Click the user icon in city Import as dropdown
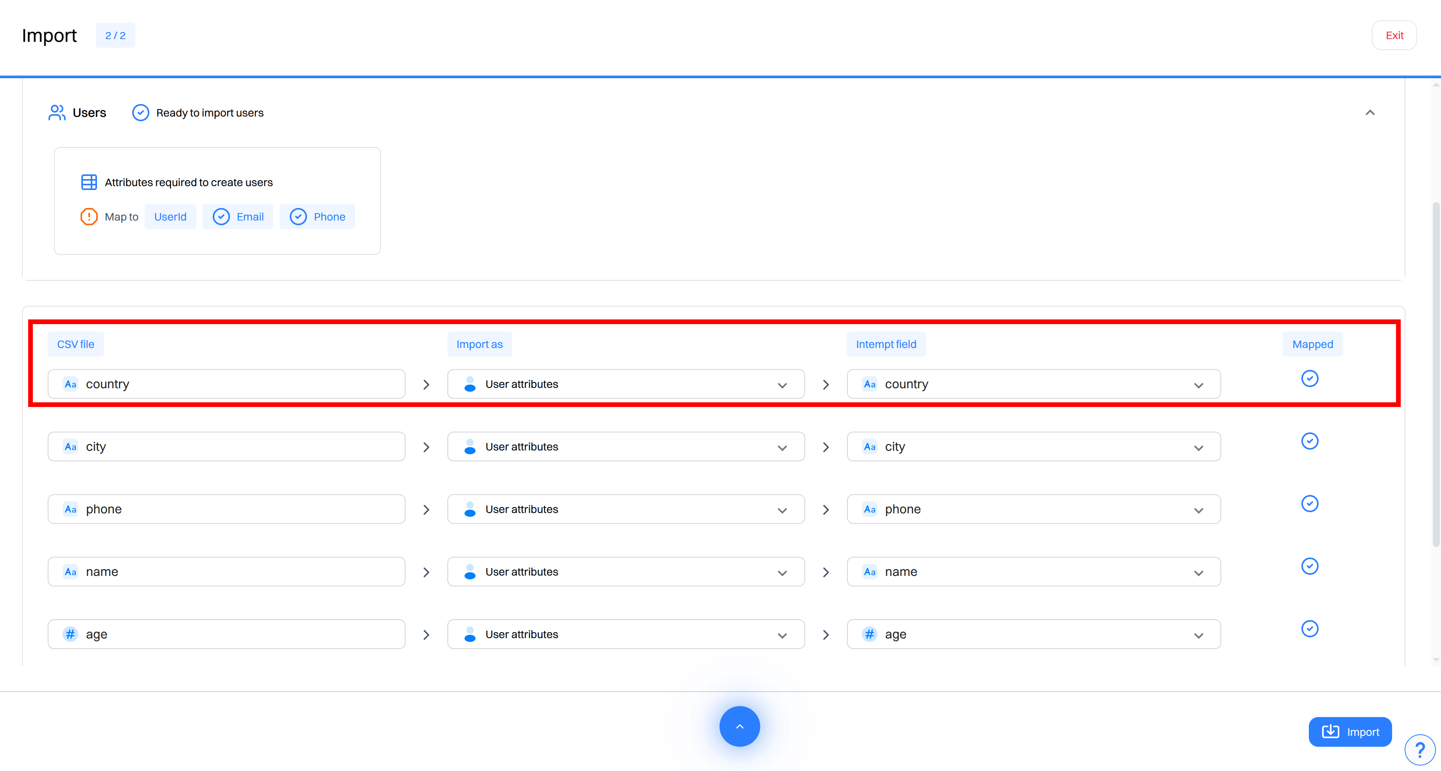Viewport: 1441px width, 771px height. [470, 447]
